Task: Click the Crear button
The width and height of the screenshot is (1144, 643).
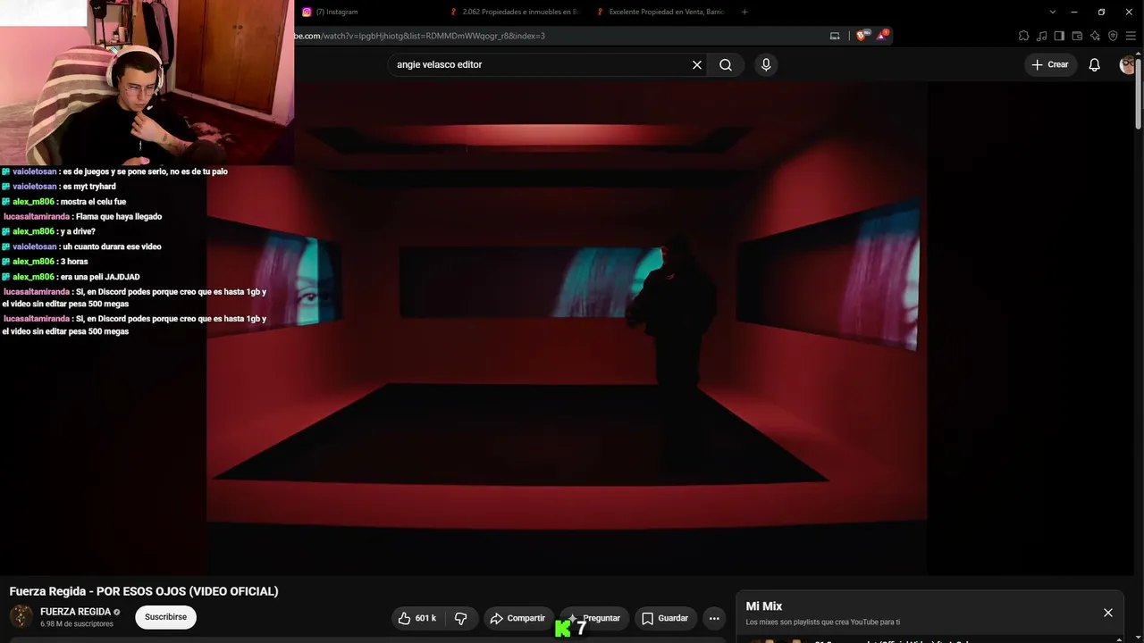Action: click(1049, 64)
